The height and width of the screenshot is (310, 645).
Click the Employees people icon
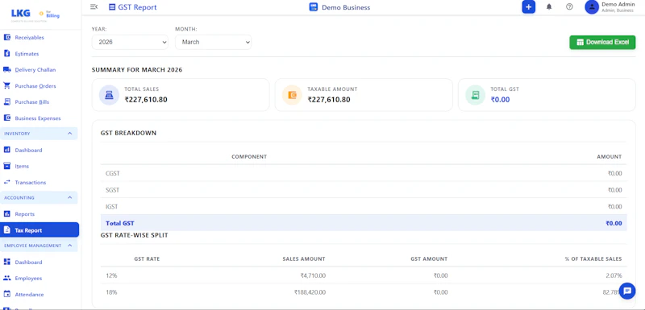7,278
